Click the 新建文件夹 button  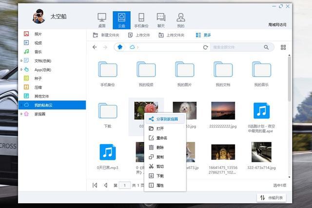(x=106, y=35)
